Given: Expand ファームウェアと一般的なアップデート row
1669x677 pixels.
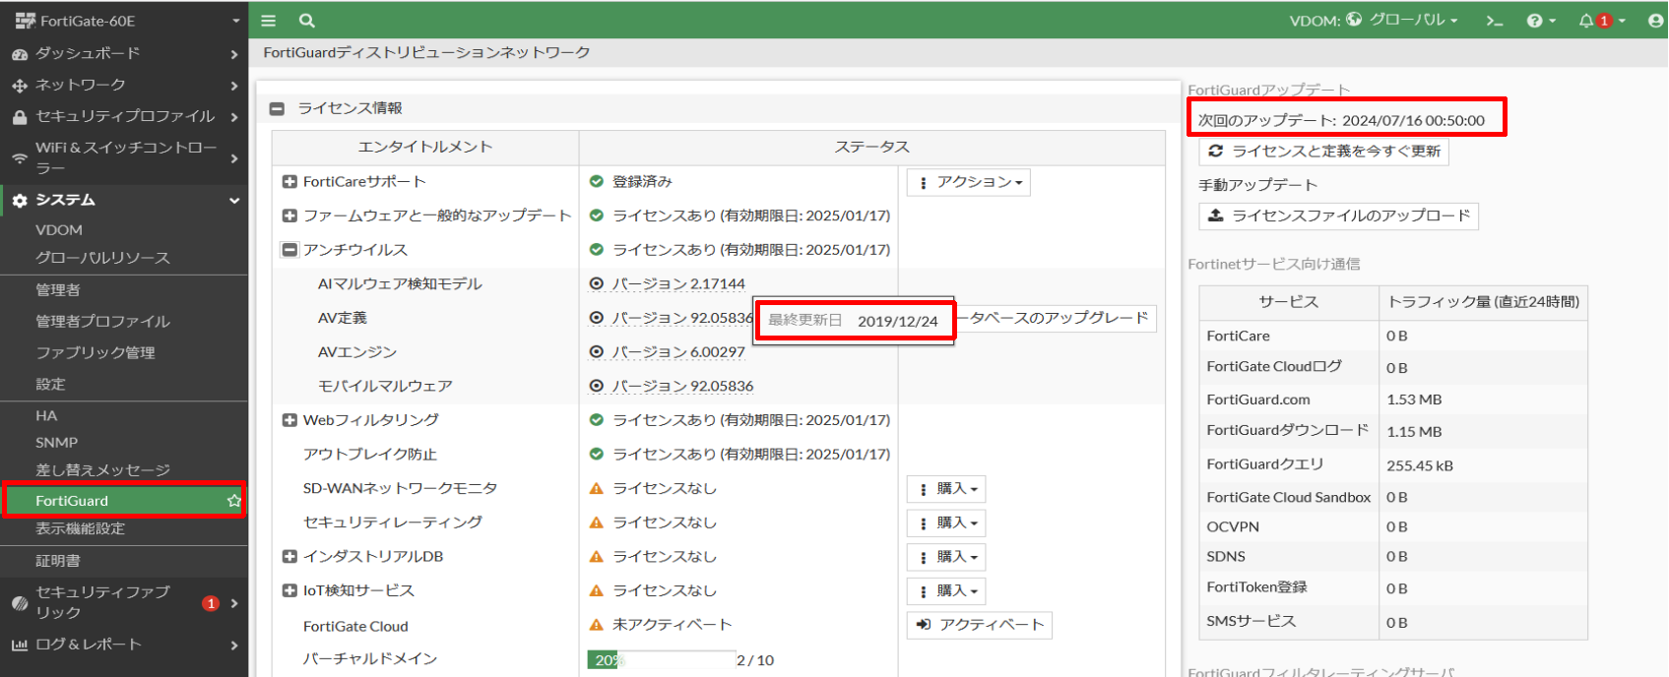Looking at the screenshot, I should click(x=289, y=215).
